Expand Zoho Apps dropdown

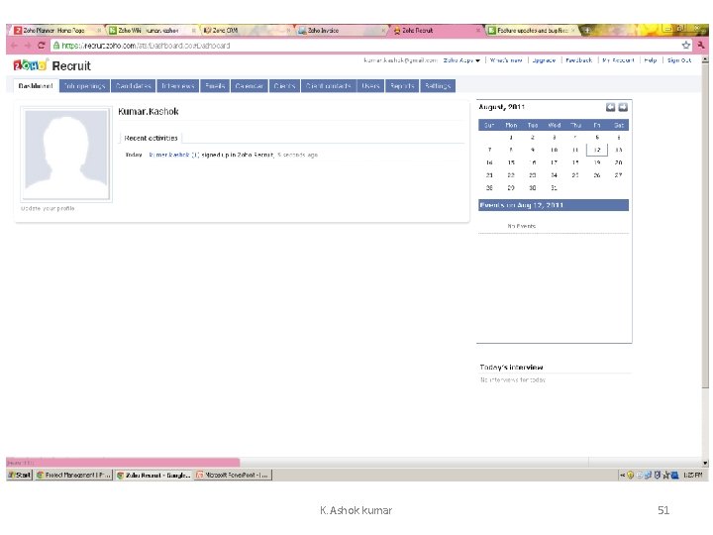[x=461, y=60]
